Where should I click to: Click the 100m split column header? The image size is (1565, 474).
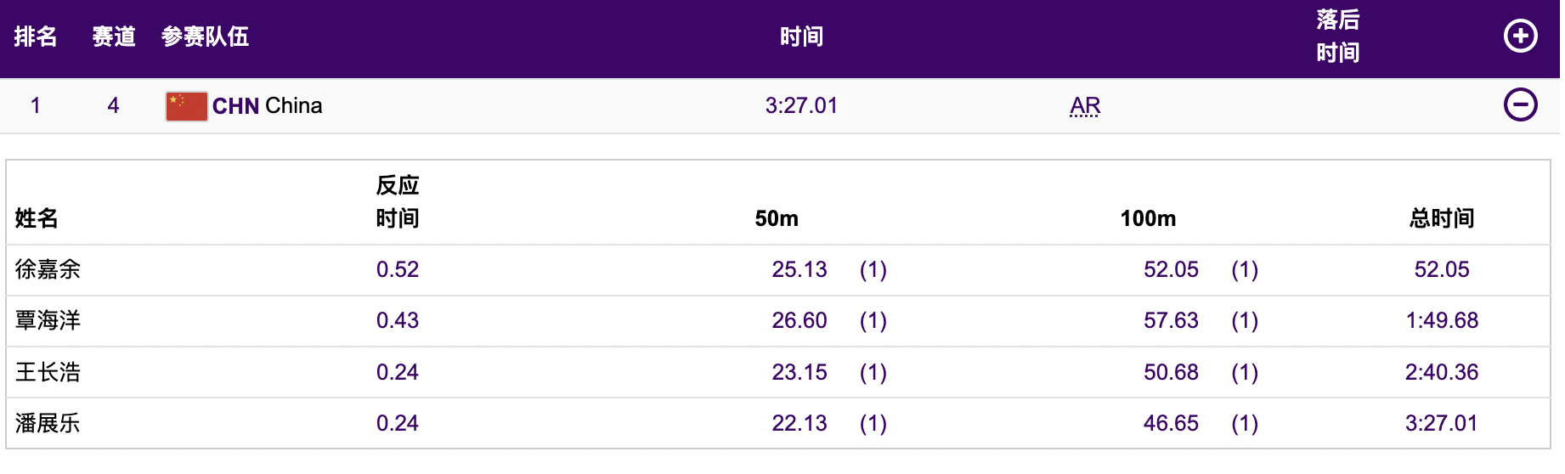click(1148, 219)
